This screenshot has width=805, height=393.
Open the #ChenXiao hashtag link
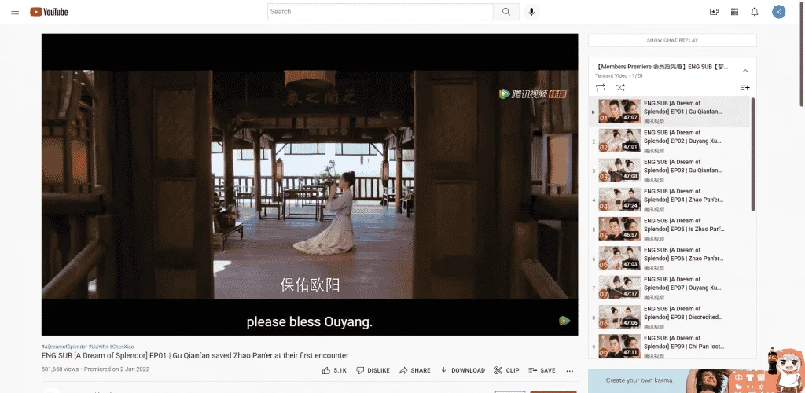coord(121,347)
